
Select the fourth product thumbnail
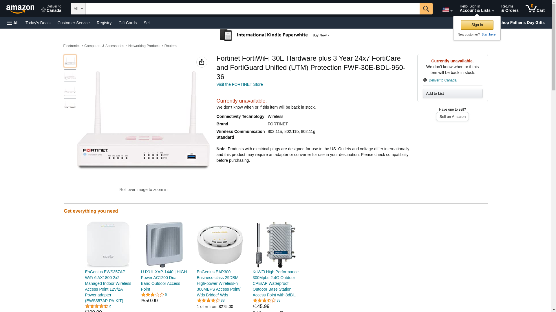click(70, 104)
